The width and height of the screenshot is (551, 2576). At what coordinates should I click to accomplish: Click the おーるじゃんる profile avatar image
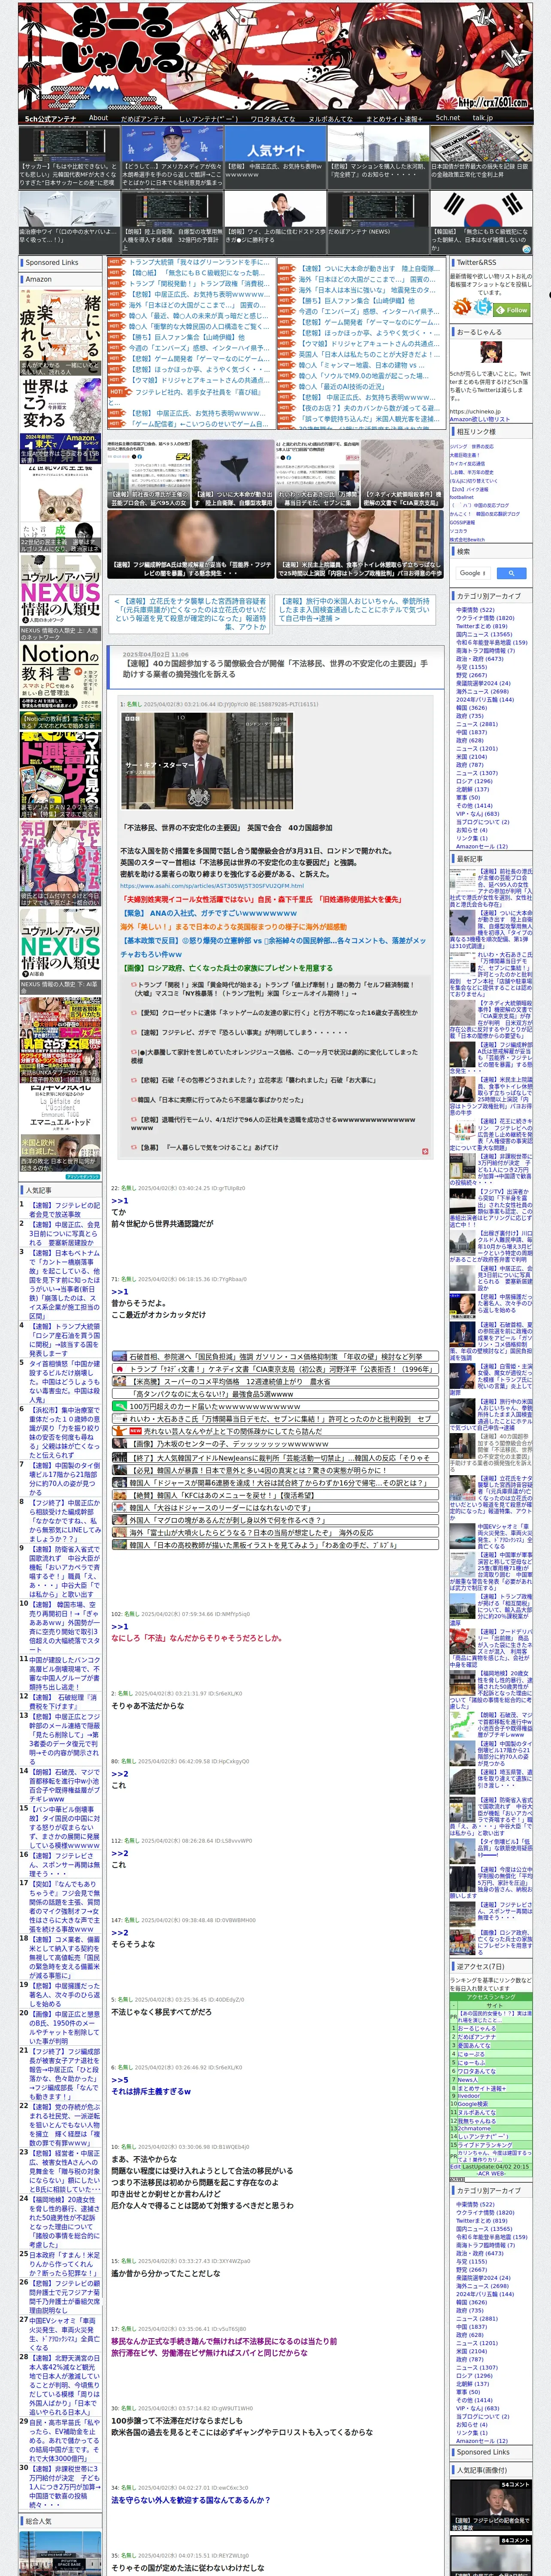[491, 352]
